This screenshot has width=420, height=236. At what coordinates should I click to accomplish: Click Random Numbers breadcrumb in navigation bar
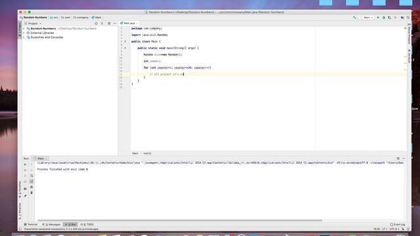(x=33, y=18)
